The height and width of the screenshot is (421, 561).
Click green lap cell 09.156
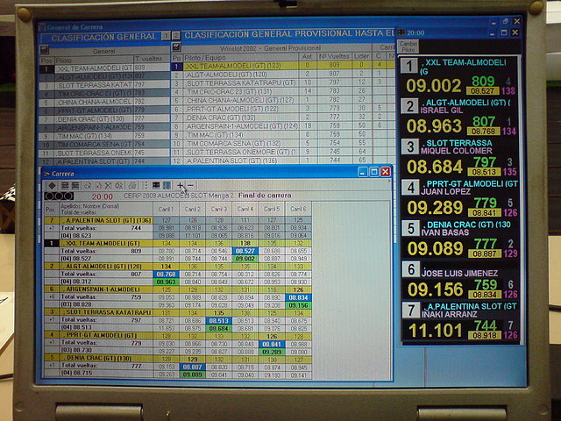tap(298, 305)
